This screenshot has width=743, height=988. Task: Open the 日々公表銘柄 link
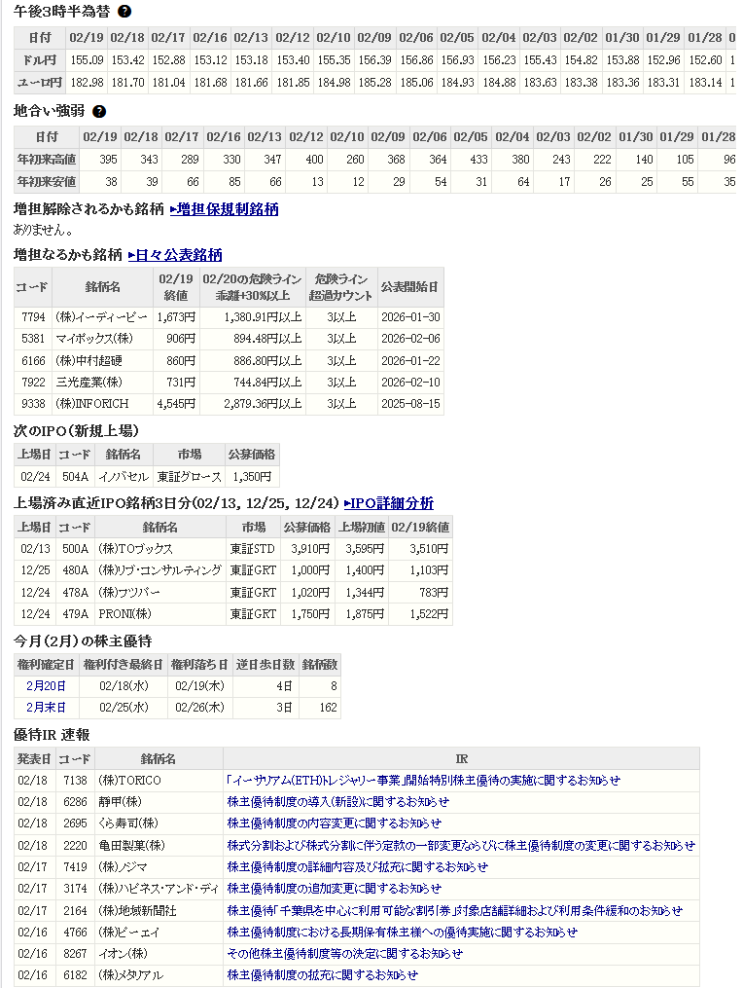(175, 255)
